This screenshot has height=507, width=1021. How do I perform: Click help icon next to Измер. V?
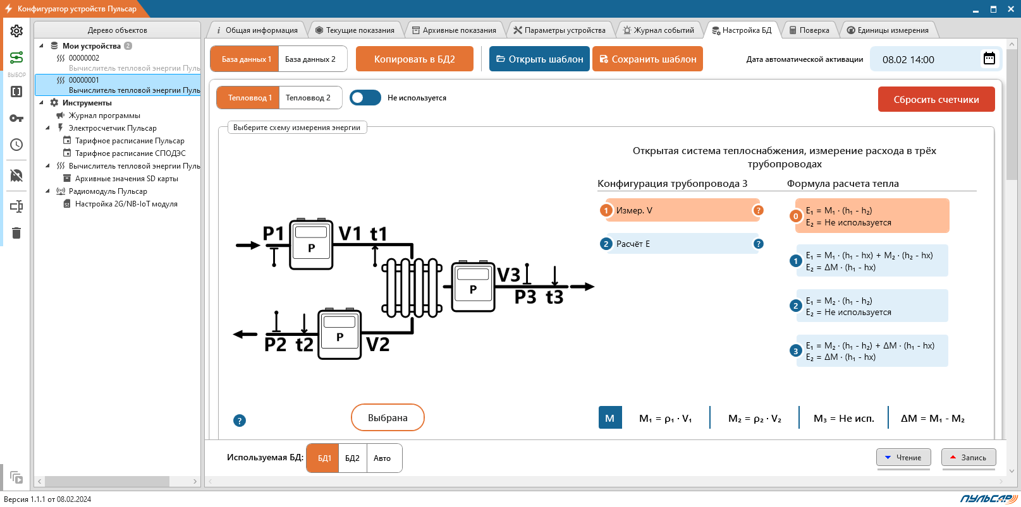pyautogui.click(x=758, y=210)
